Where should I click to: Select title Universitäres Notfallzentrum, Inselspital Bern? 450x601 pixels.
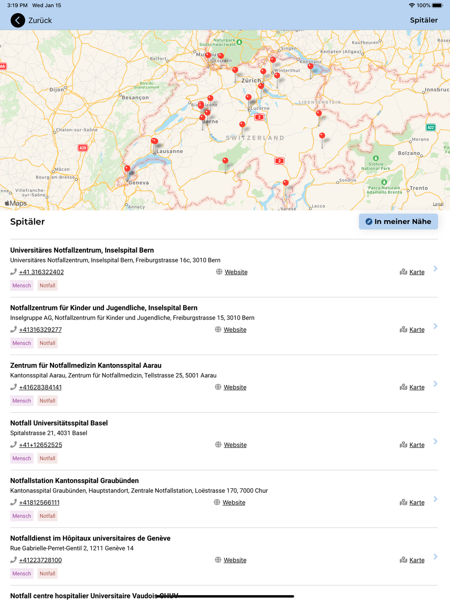pos(82,250)
